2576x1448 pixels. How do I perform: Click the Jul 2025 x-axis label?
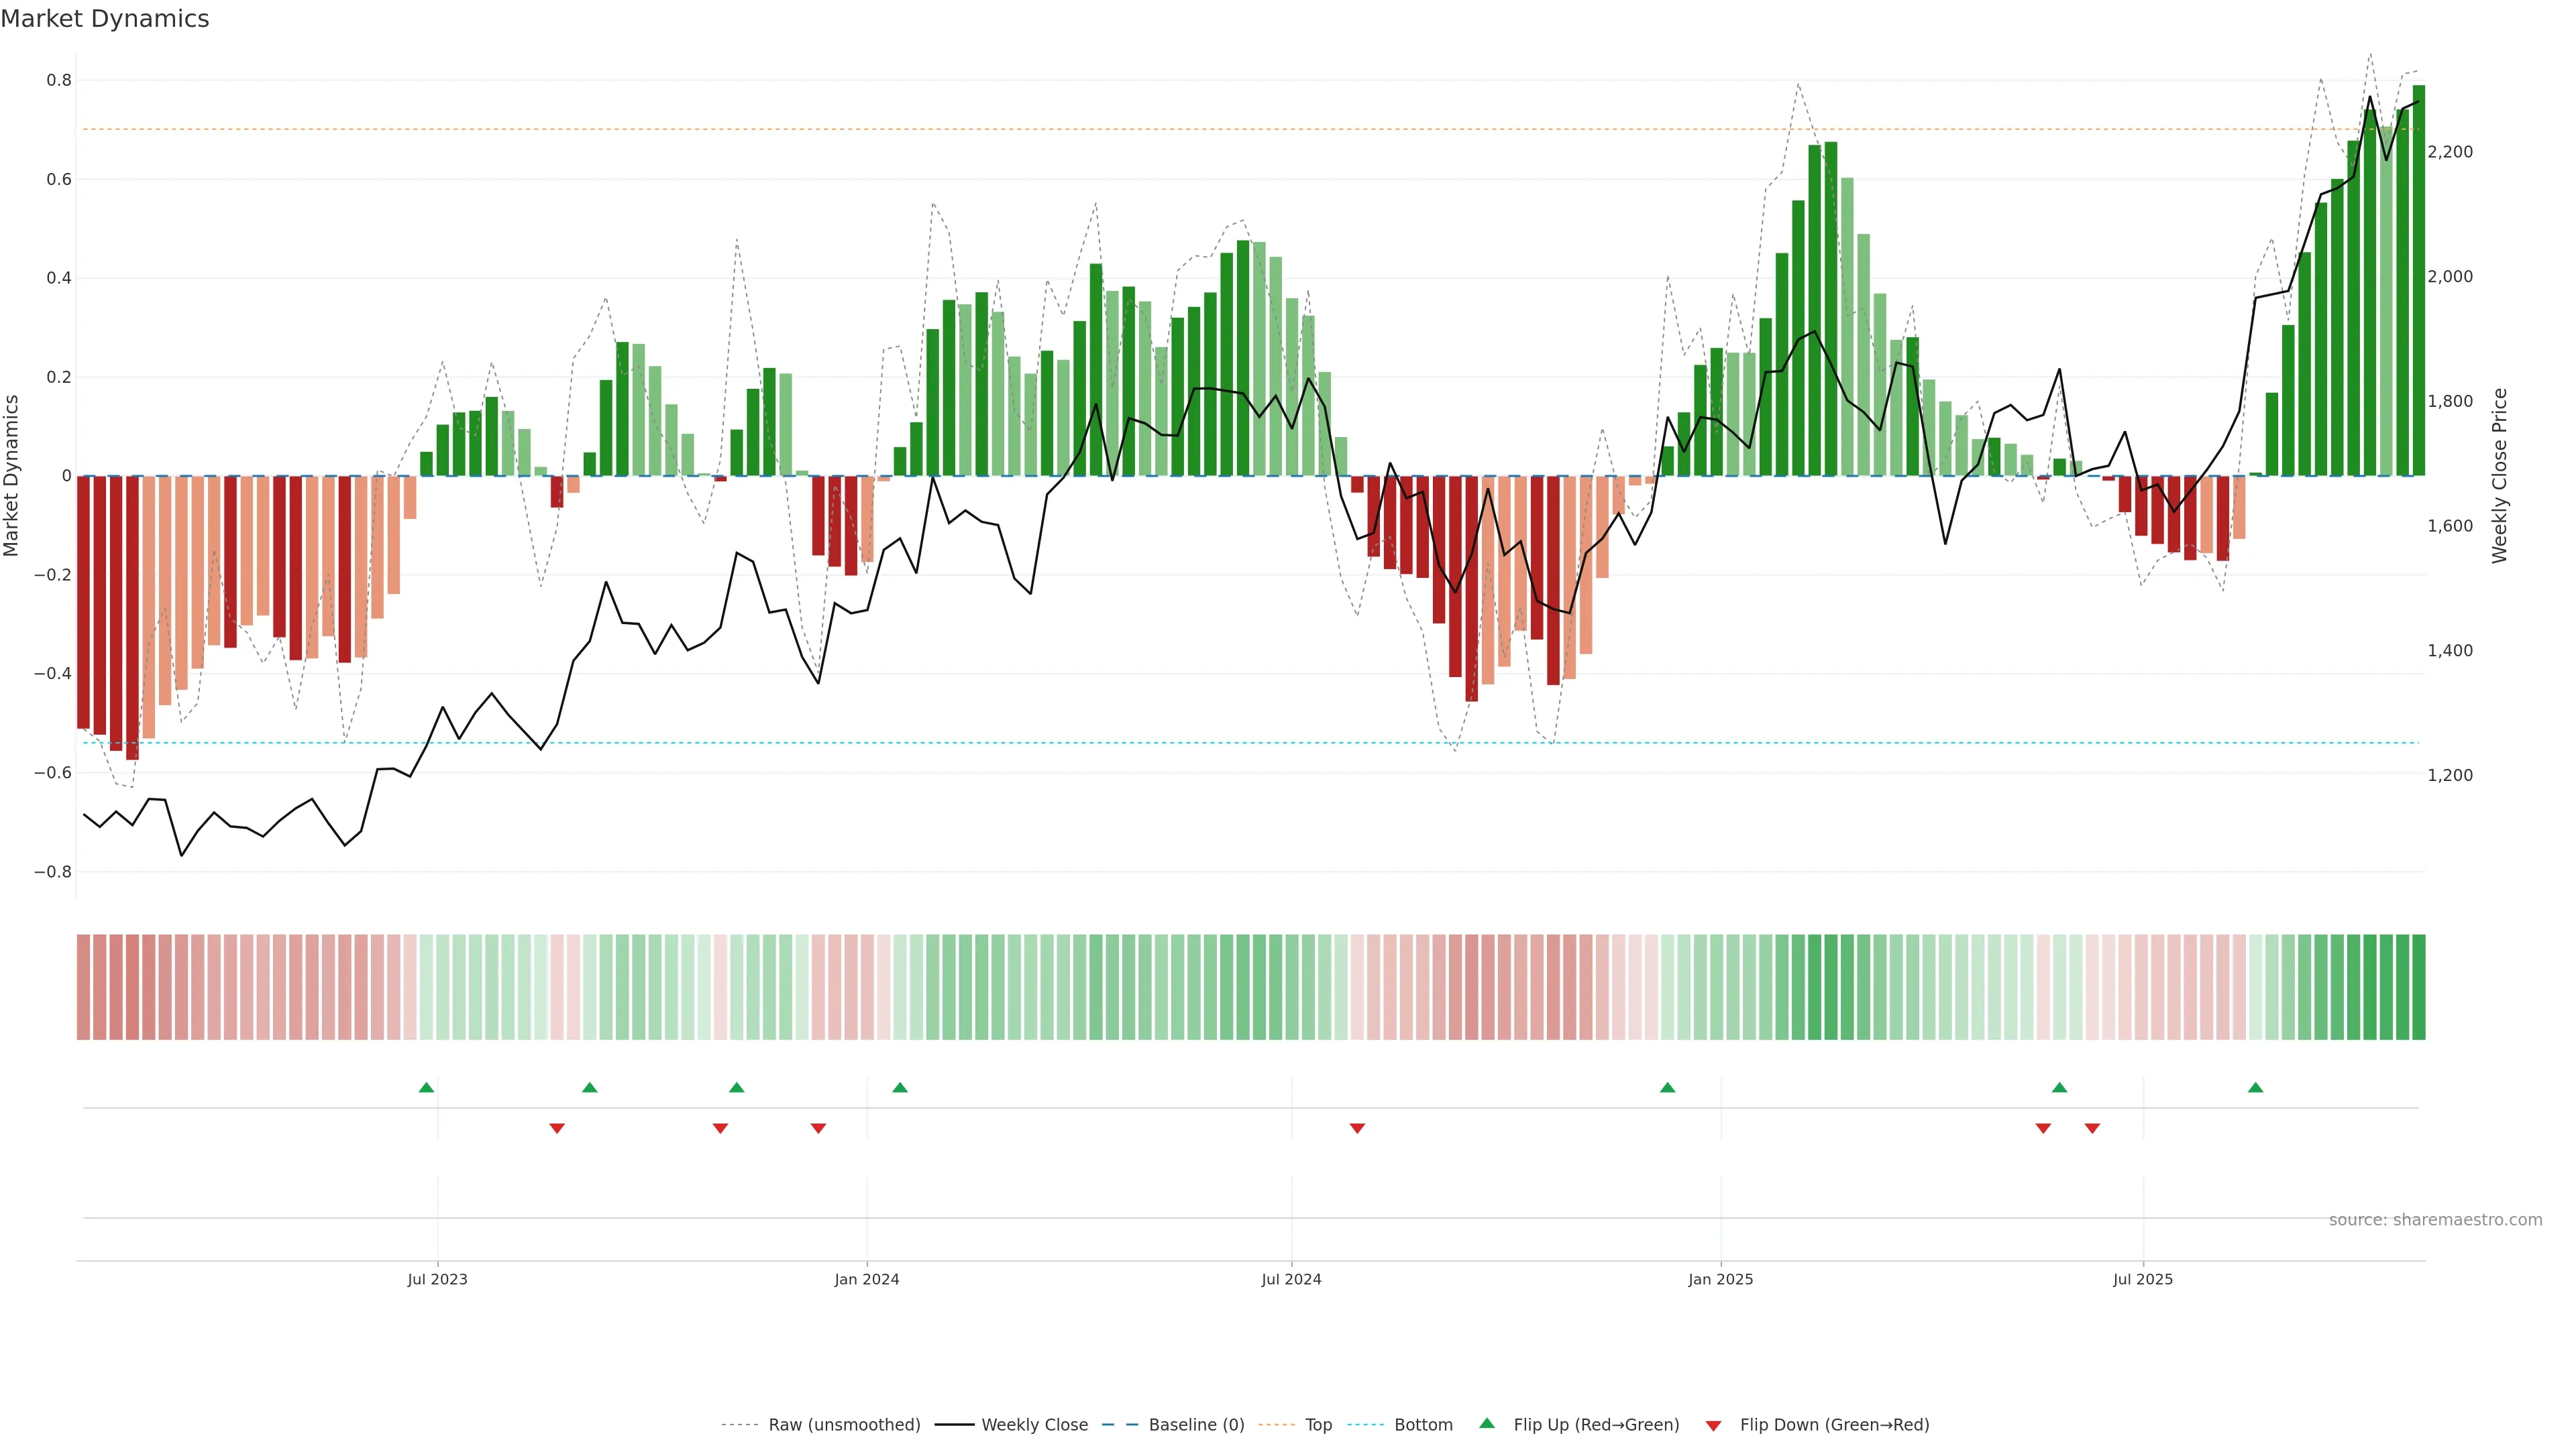2142,1279
